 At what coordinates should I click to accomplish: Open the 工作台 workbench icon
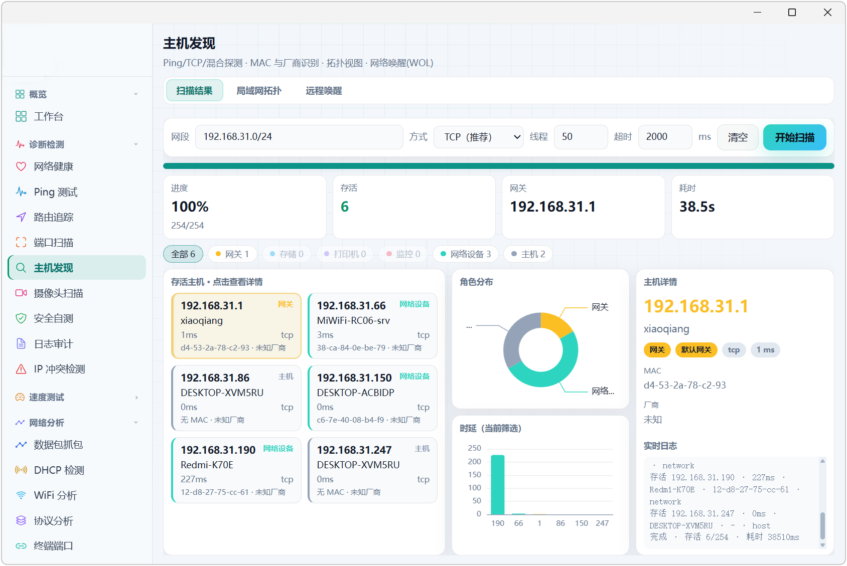[x=21, y=116]
